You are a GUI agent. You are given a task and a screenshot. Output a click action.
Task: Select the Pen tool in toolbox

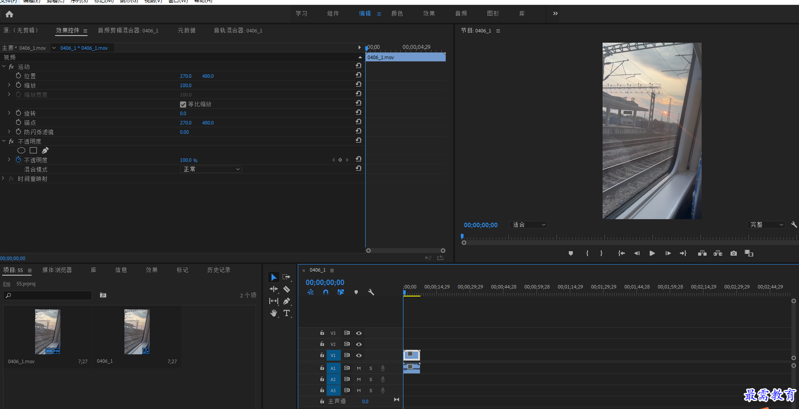pos(287,301)
